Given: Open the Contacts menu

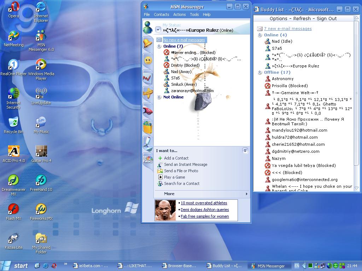Looking at the screenshot, I should click(161, 14).
